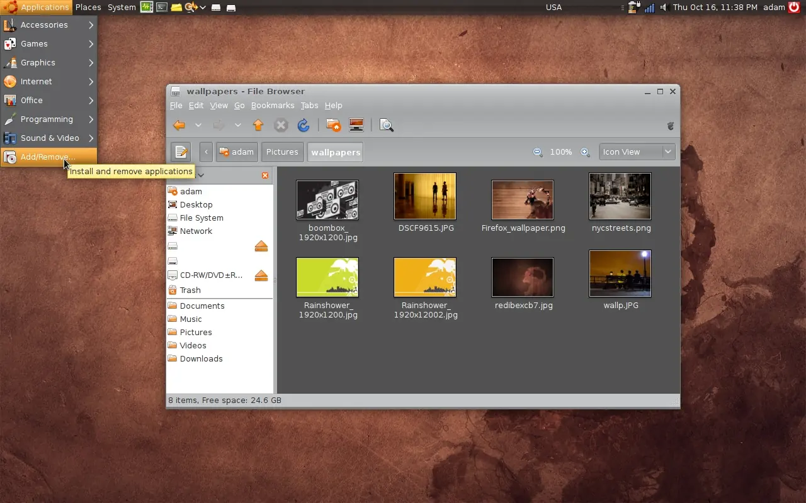This screenshot has height=503, width=806.
Task: Click the Pictures path bar button
Action: [282, 152]
